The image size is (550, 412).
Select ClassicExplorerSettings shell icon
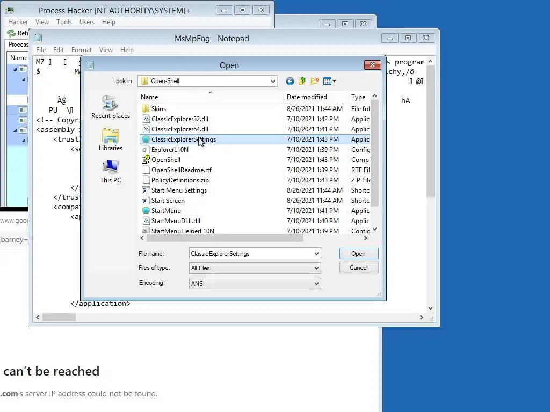[146, 139]
